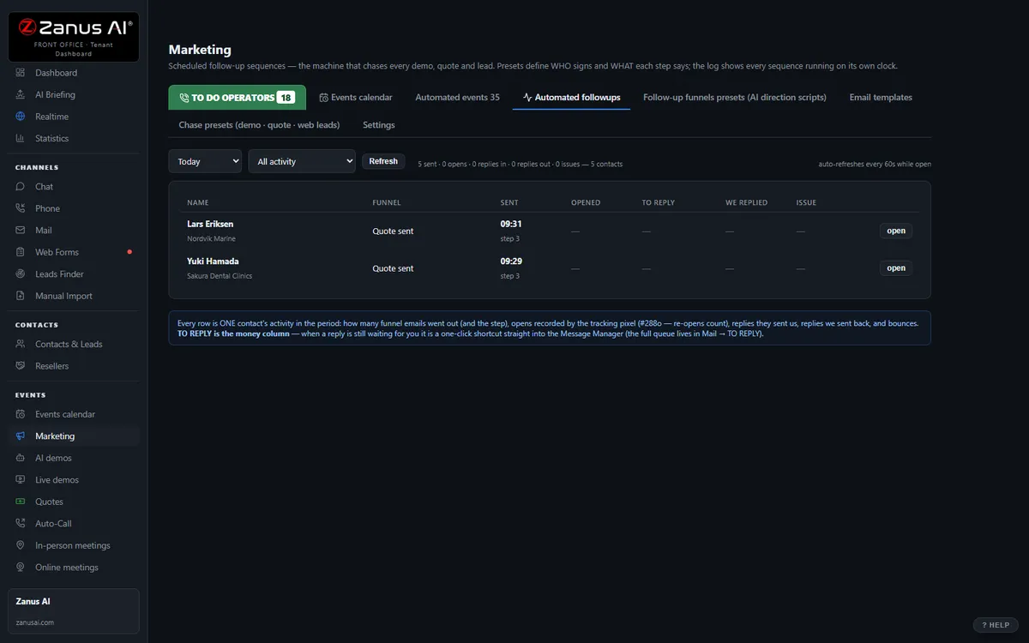This screenshot has height=643, width=1029.
Task: Select Follow-up funnels presets tab
Action: (735, 98)
